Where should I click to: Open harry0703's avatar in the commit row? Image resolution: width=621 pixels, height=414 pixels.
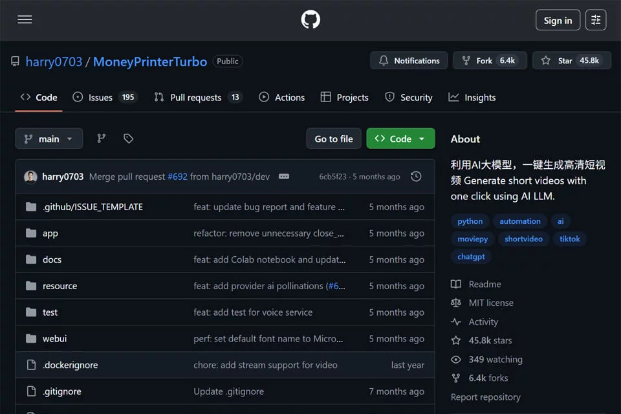[x=30, y=177]
